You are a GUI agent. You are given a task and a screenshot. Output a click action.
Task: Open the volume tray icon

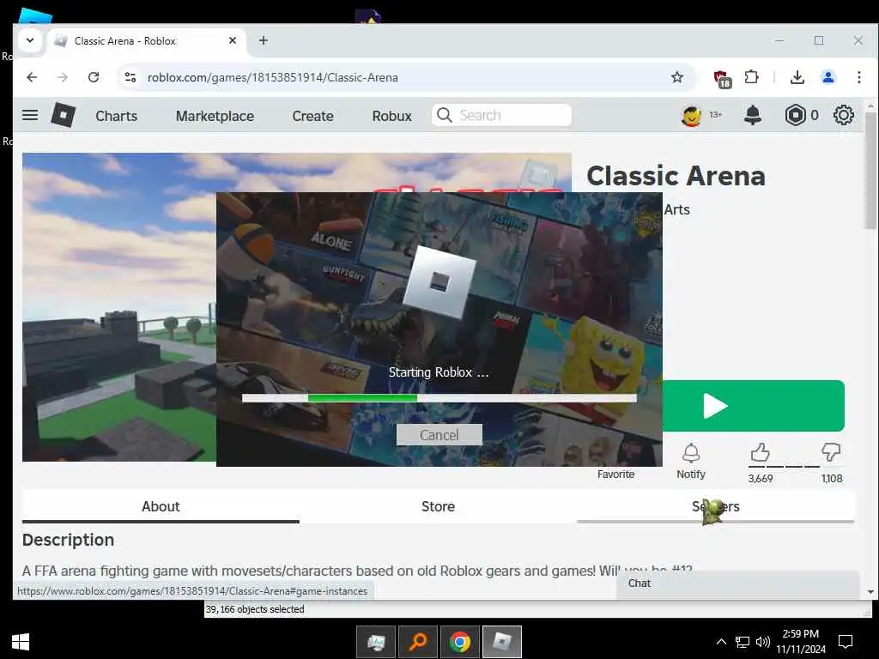point(762,642)
